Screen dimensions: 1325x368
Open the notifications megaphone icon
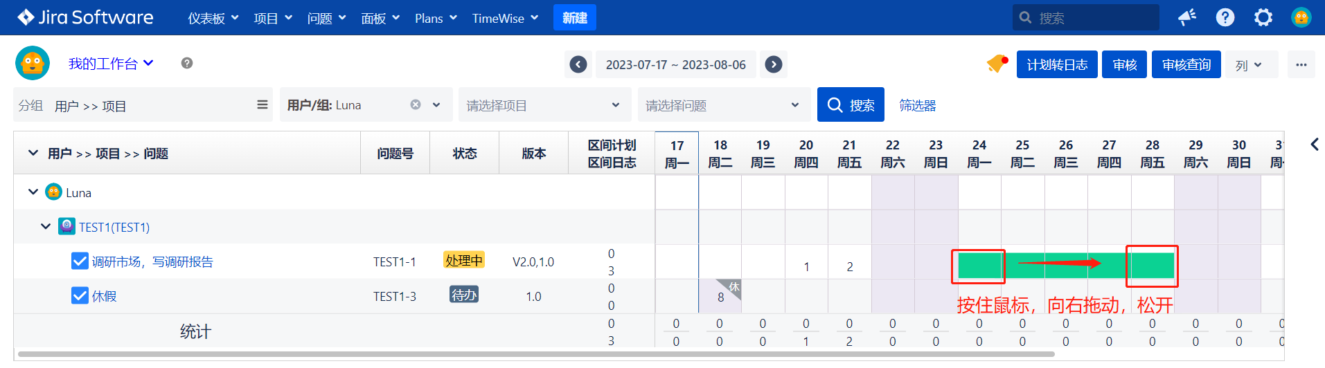(1187, 17)
